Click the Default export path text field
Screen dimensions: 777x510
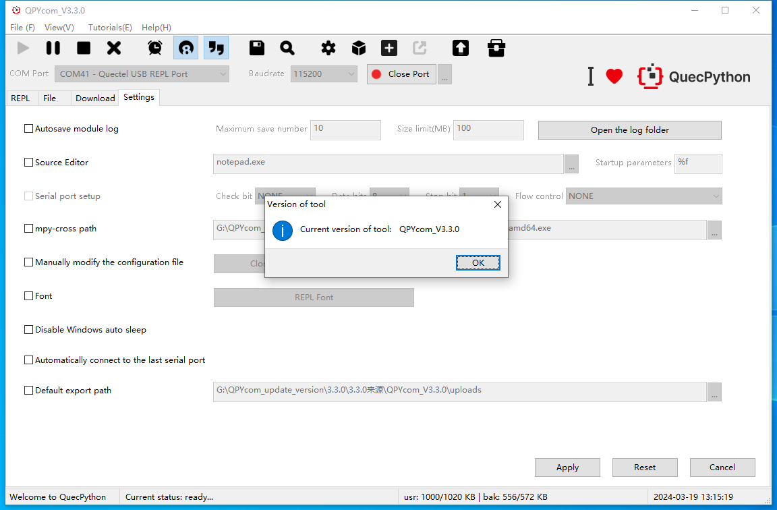pos(460,391)
